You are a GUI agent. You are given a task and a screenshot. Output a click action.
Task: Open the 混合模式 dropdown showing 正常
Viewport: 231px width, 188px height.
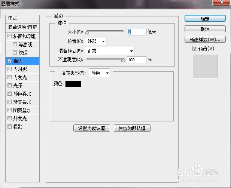point(110,51)
